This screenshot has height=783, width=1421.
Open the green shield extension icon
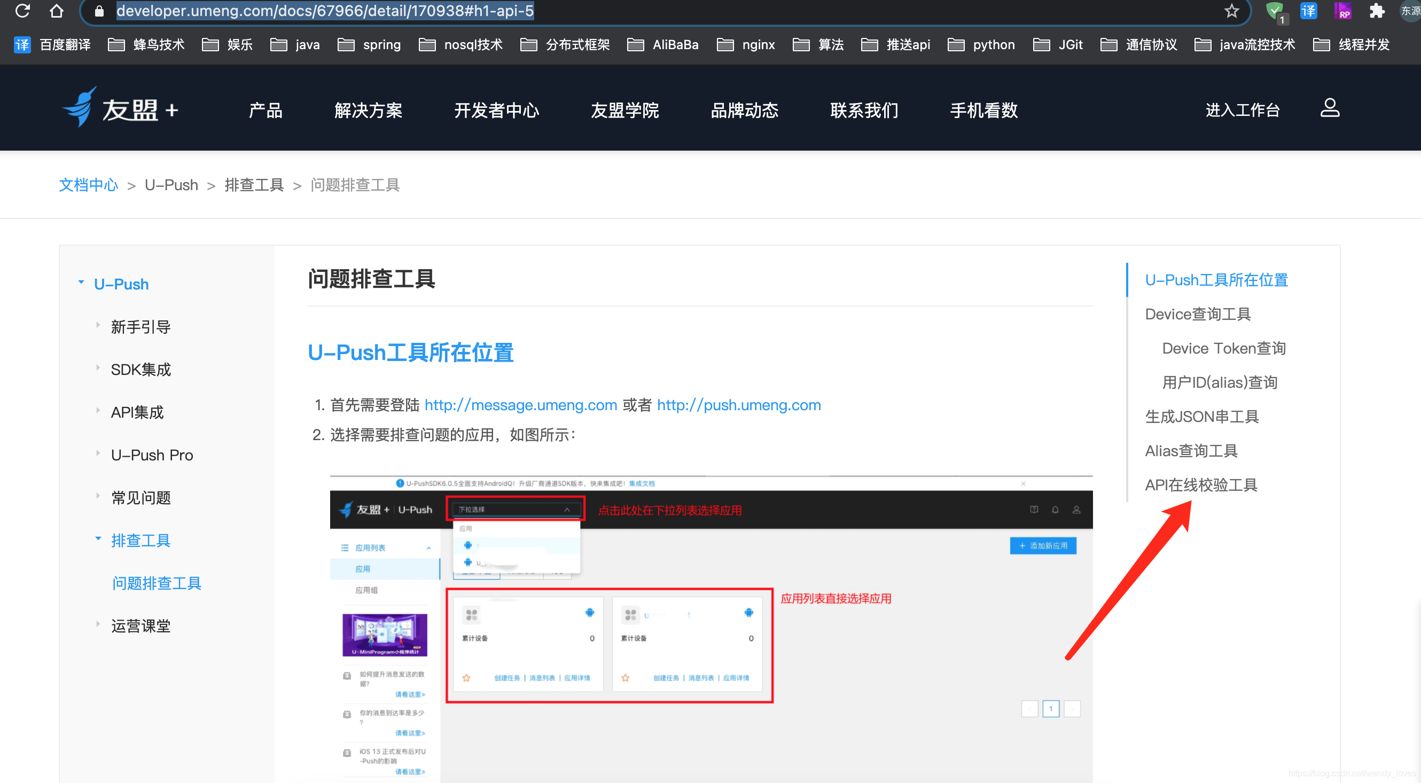click(x=1274, y=11)
